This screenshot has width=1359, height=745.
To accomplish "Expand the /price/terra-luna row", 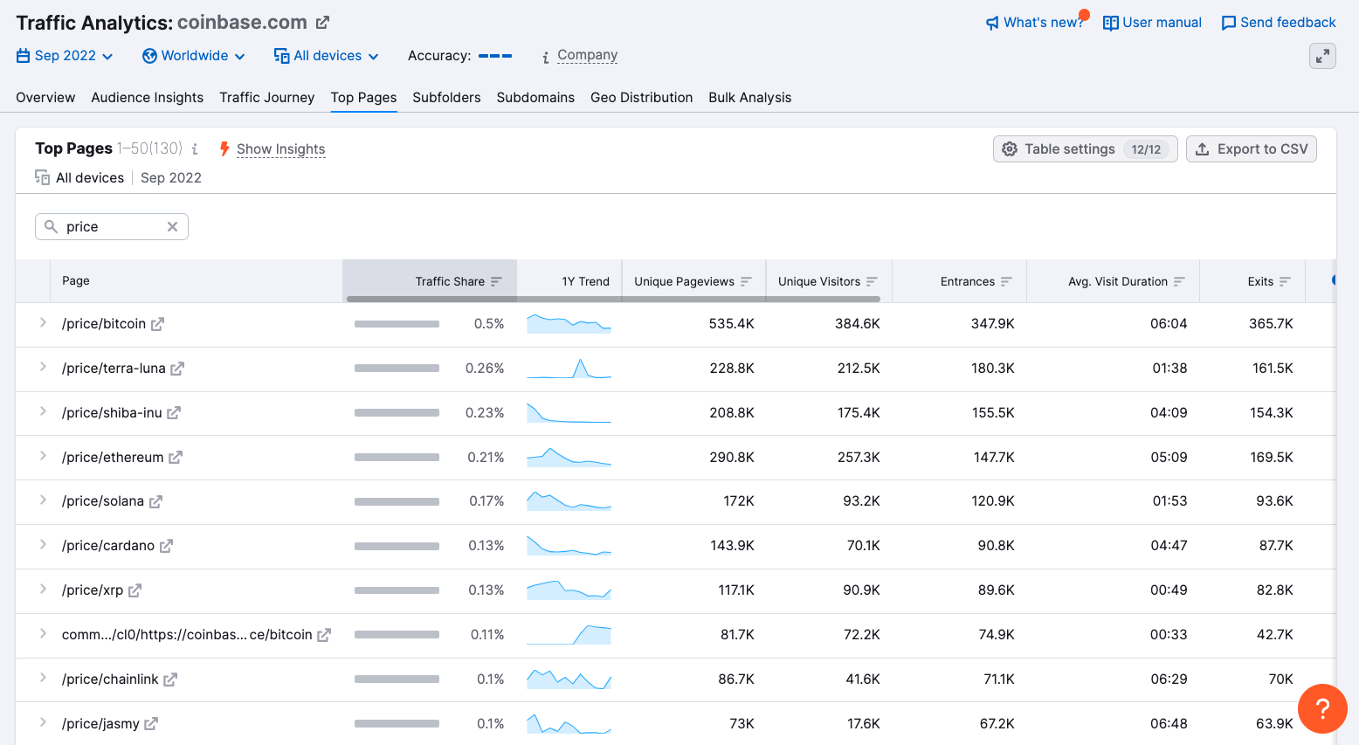I will click(x=43, y=368).
